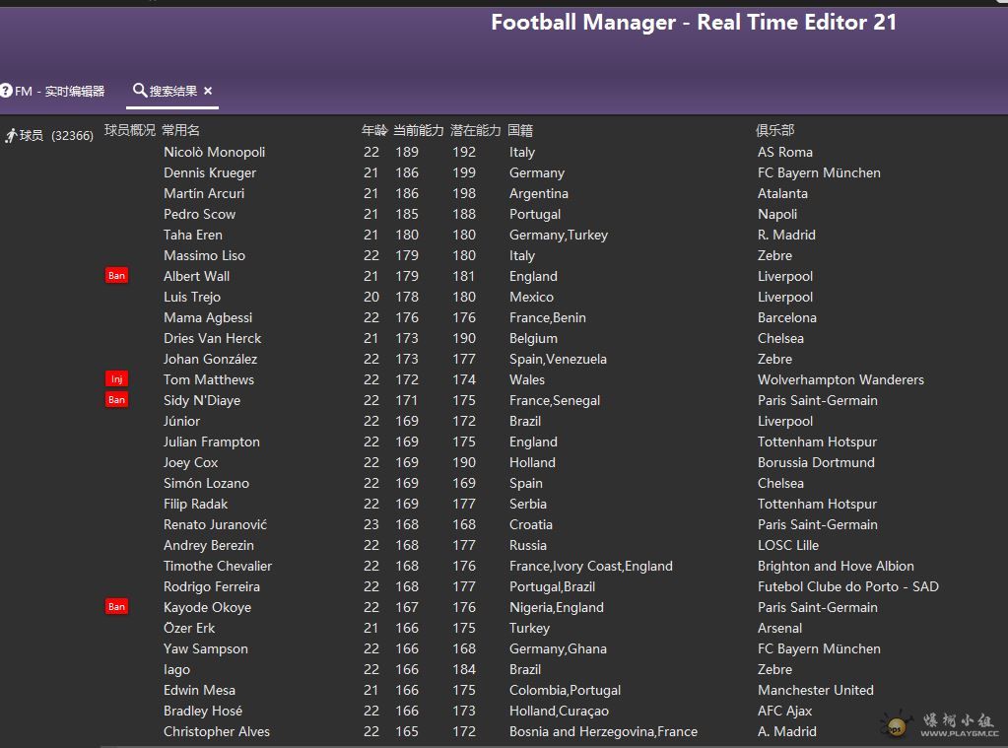Image resolution: width=1008 pixels, height=748 pixels.
Task: Select player Julian Frampton
Action: coord(212,442)
